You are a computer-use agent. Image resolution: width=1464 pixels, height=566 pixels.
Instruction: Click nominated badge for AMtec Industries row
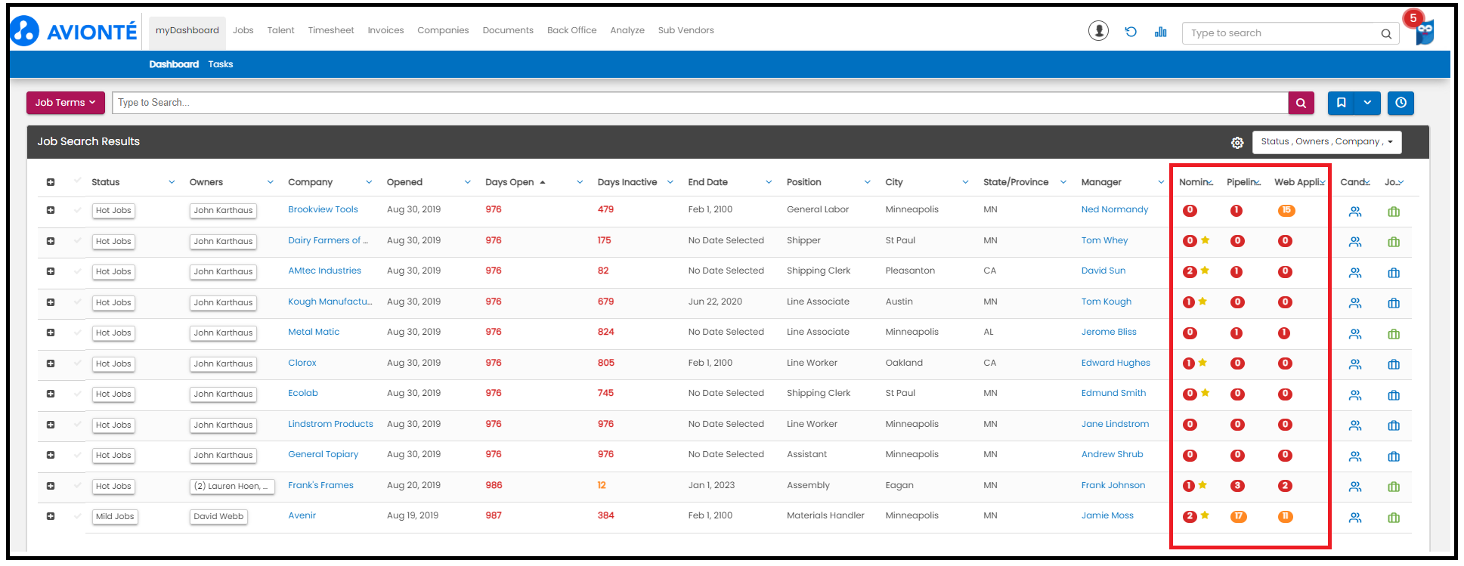coord(1190,271)
